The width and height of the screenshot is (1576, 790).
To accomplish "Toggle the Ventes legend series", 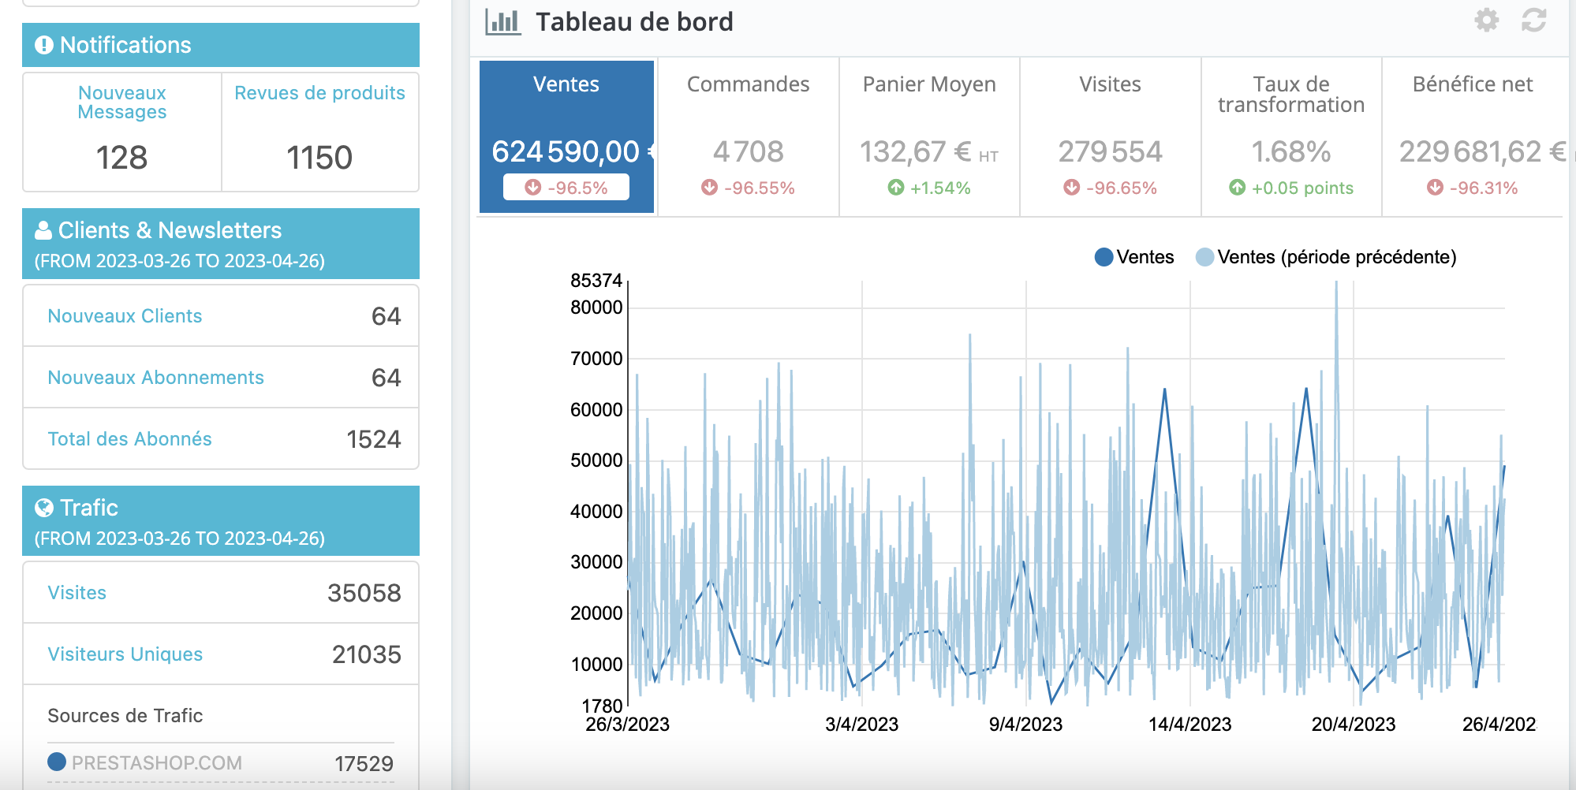I will coord(1134,257).
